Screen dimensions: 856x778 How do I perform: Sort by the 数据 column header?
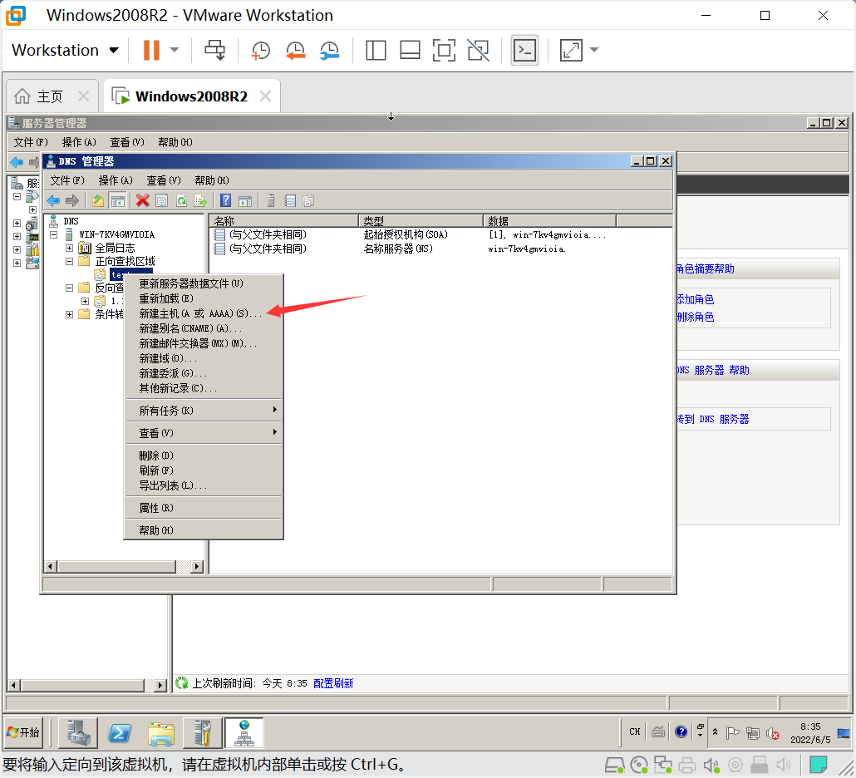549,221
